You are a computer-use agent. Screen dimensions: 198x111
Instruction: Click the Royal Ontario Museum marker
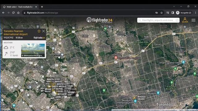[x=158, y=93]
